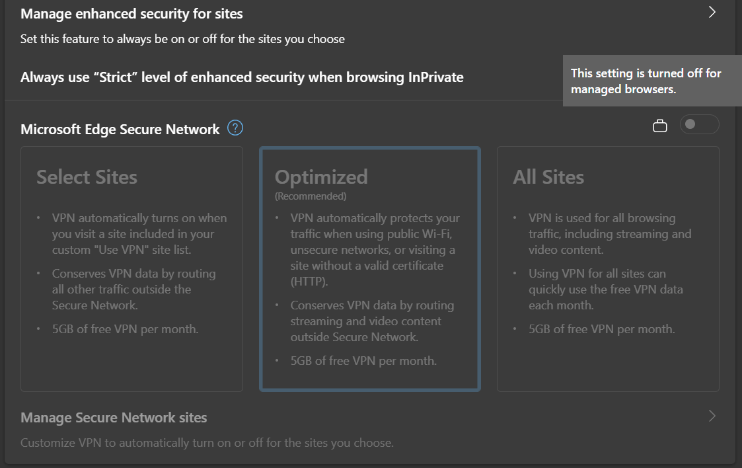This screenshot has height=468, width=742.
Task: Click the "Microsoft Edge Secure Network" heading text
Action: (120, 129)
